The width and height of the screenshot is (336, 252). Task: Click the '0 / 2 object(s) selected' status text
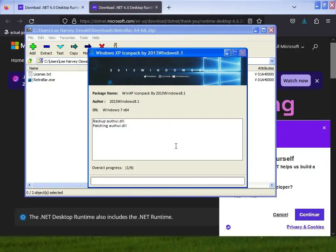click(45, 193)
